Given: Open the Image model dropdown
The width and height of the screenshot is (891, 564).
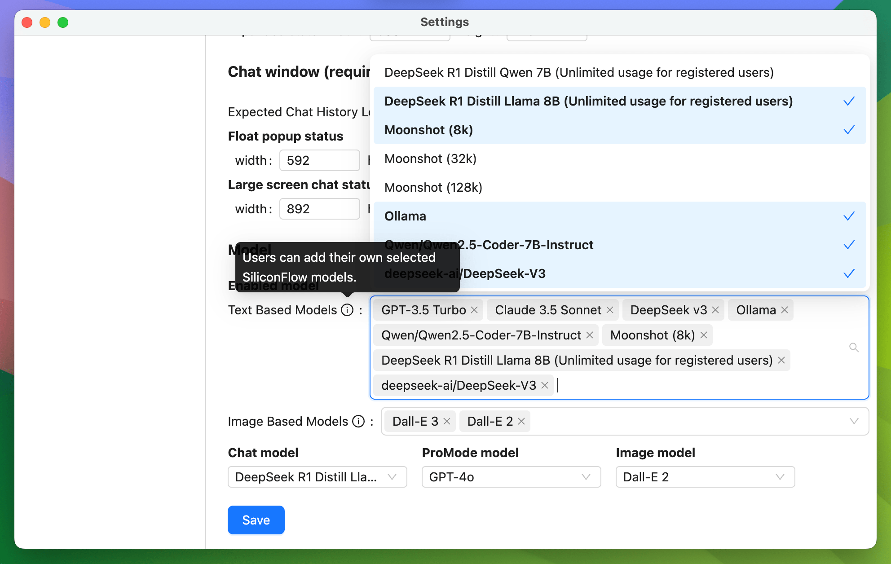Looking at the screenshot, I should 706,477.
